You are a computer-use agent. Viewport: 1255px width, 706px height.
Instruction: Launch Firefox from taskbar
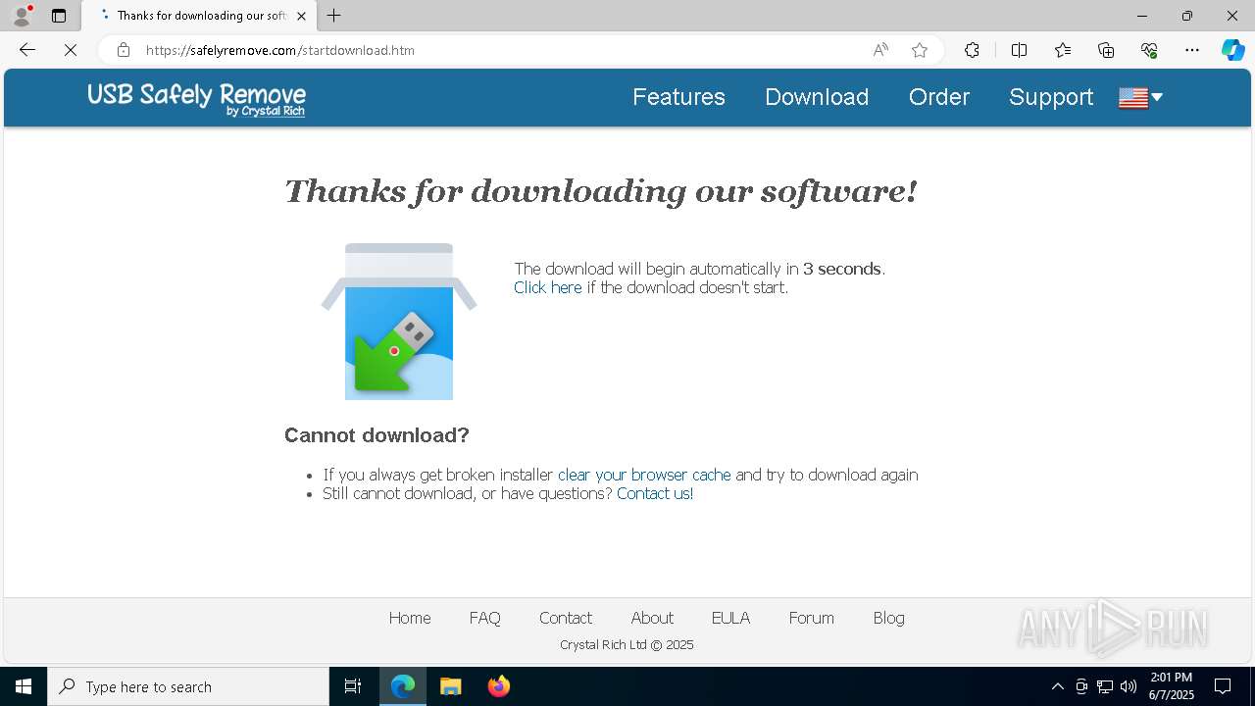498,686
